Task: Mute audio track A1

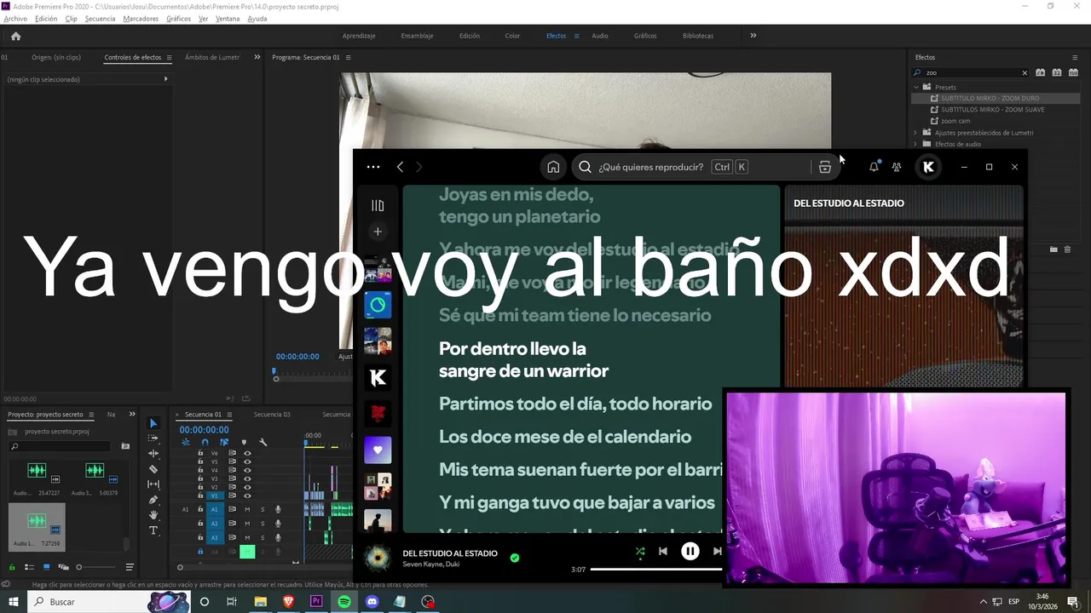Action: 247,510
